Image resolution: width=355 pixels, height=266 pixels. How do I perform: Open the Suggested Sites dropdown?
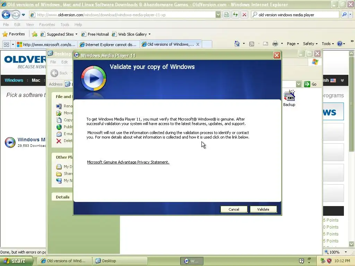tap(59, 34)
